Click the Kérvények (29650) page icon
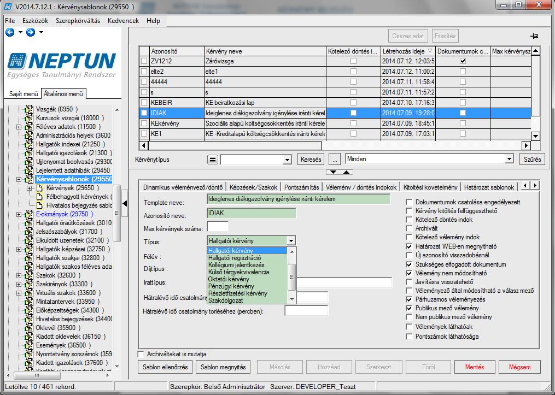The width and height of the screenshot is (555, 395). pyautogui.click(x=40, y=188)
